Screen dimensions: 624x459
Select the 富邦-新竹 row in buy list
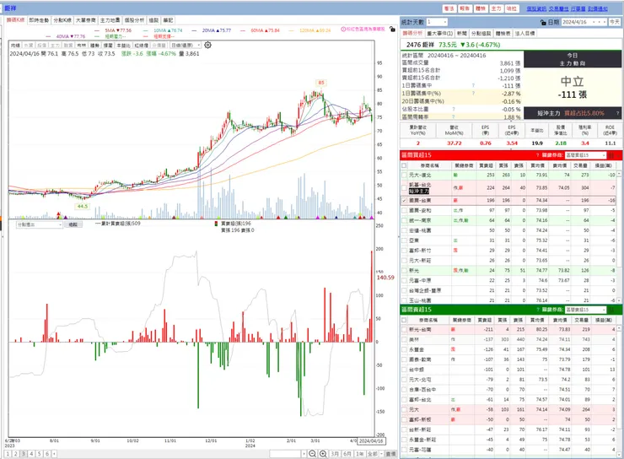click(508, 251)
